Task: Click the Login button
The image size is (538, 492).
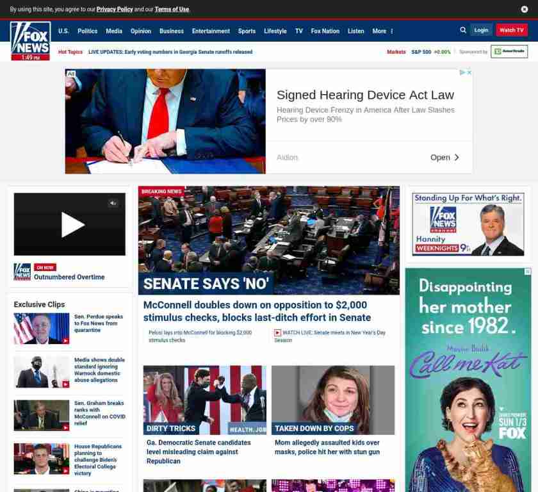Action: tap(481, 30)
